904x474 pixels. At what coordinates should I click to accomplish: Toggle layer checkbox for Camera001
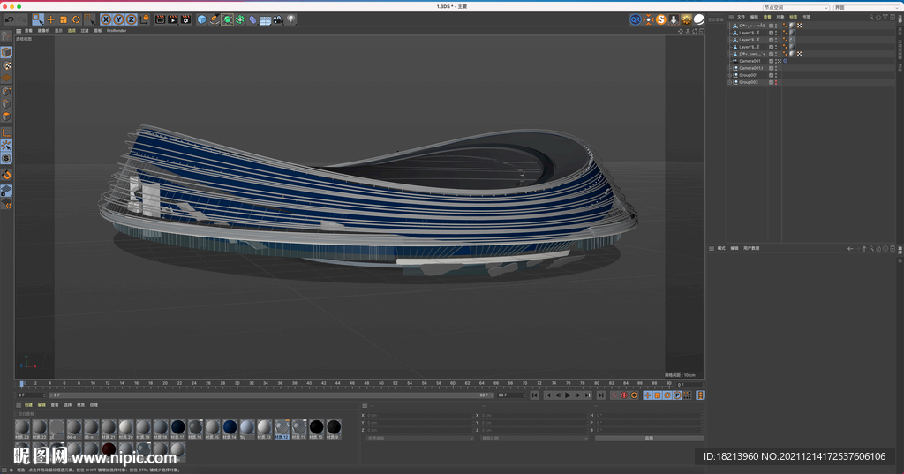tap(771, 61)
